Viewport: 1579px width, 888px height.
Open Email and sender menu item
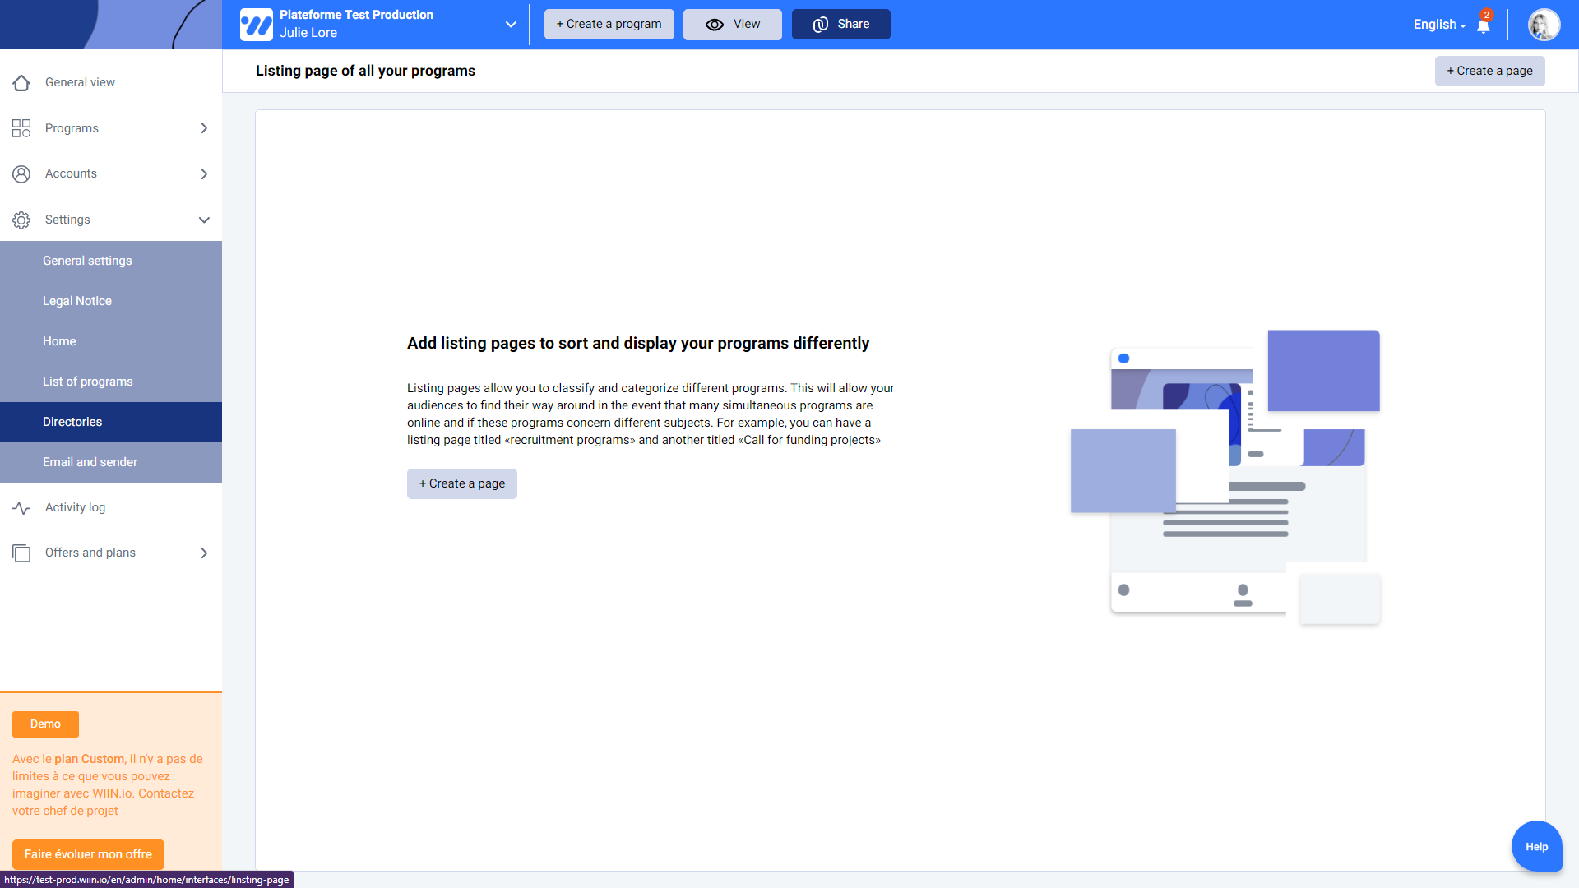[x=111, y=462]
